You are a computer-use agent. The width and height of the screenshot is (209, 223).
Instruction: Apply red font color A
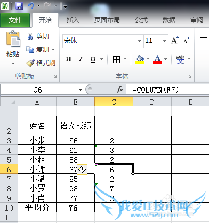click(157, 59)
